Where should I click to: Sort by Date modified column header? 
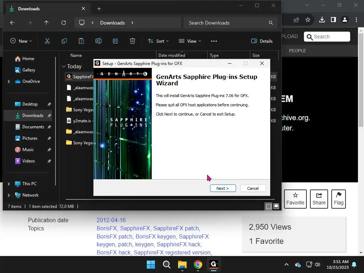(x=172, y=55)
